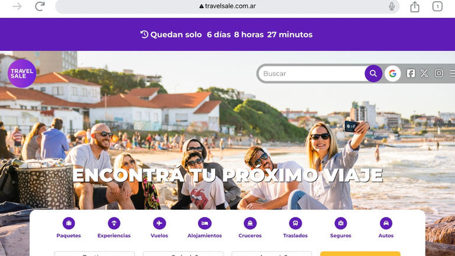Tap the browser share icon
Image resolution: width=455 pixels, height=256 pixels.
point(415,7)
